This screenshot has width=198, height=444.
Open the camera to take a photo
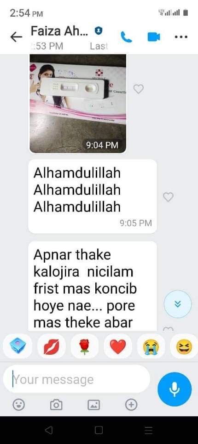click(56, 405)
